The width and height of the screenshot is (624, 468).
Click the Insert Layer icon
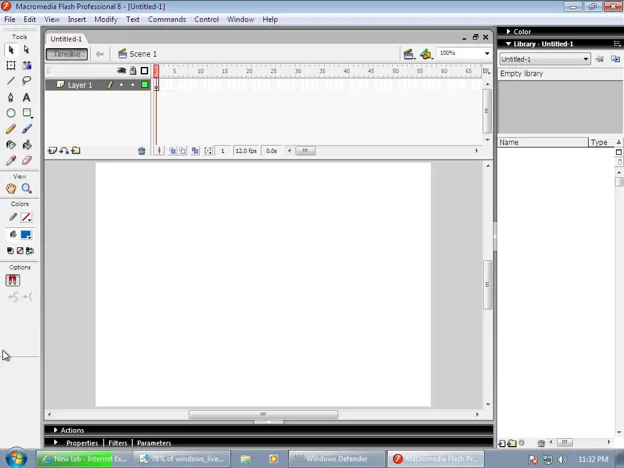click(x=52, y=151)
